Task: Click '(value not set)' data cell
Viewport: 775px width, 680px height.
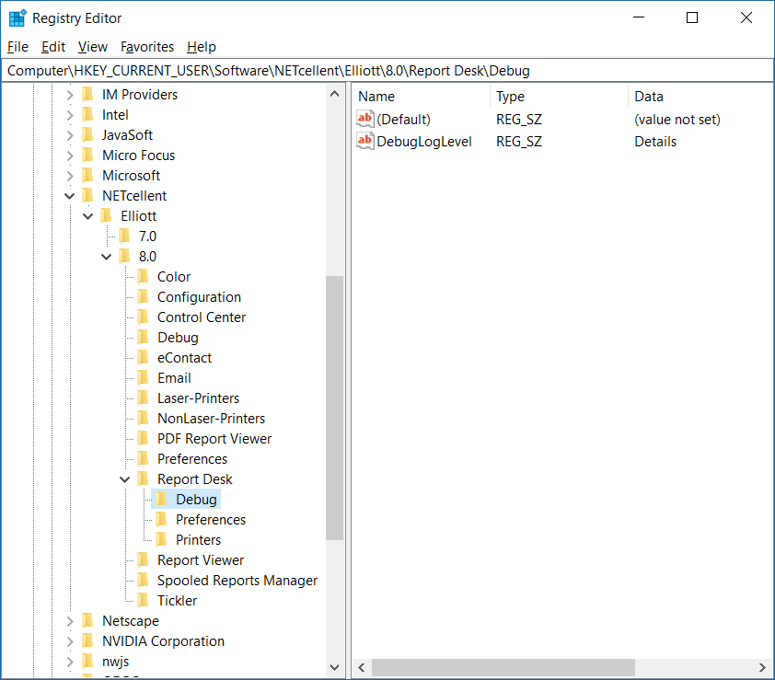Action: (677, 119)
